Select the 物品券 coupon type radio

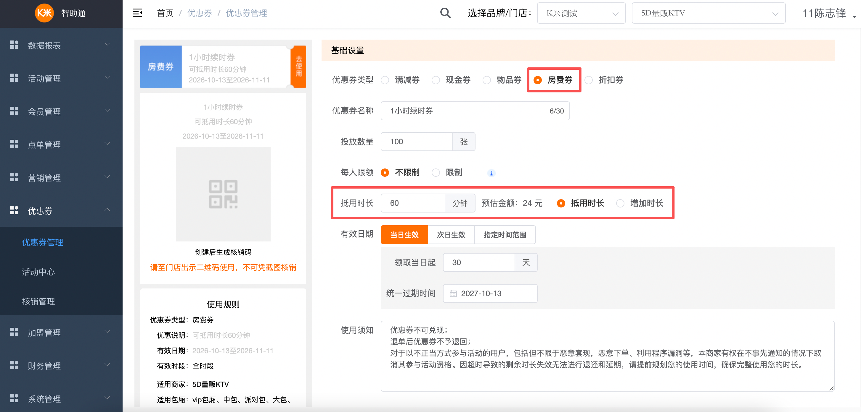coord(487,80)
